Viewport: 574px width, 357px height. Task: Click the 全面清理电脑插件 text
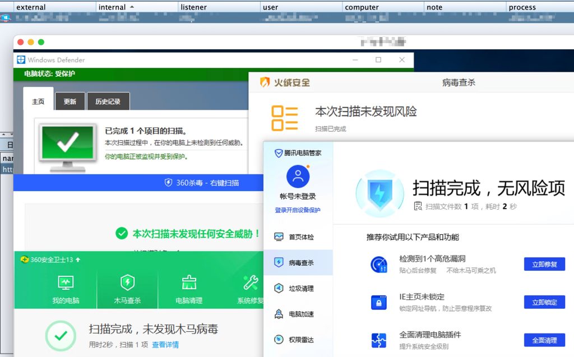pos(430,335)
